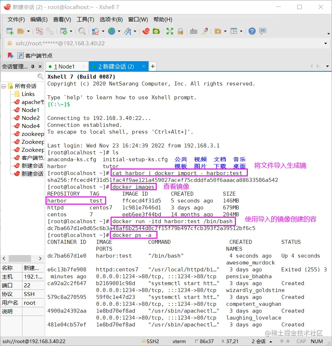The height and width of the screenshot is (346, 332).
Task: Open the 查看(V) menu
Action: (x=62, y=20)
